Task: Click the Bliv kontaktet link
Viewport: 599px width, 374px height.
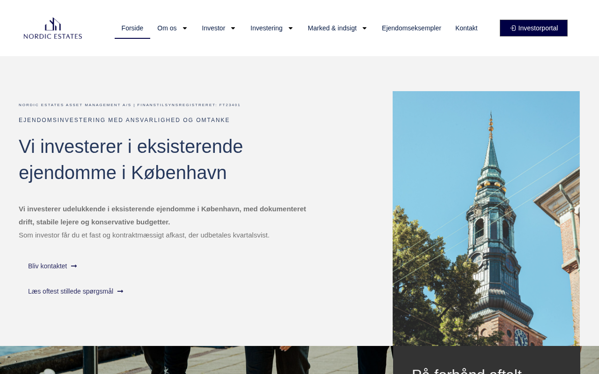Action: [48, 266]
